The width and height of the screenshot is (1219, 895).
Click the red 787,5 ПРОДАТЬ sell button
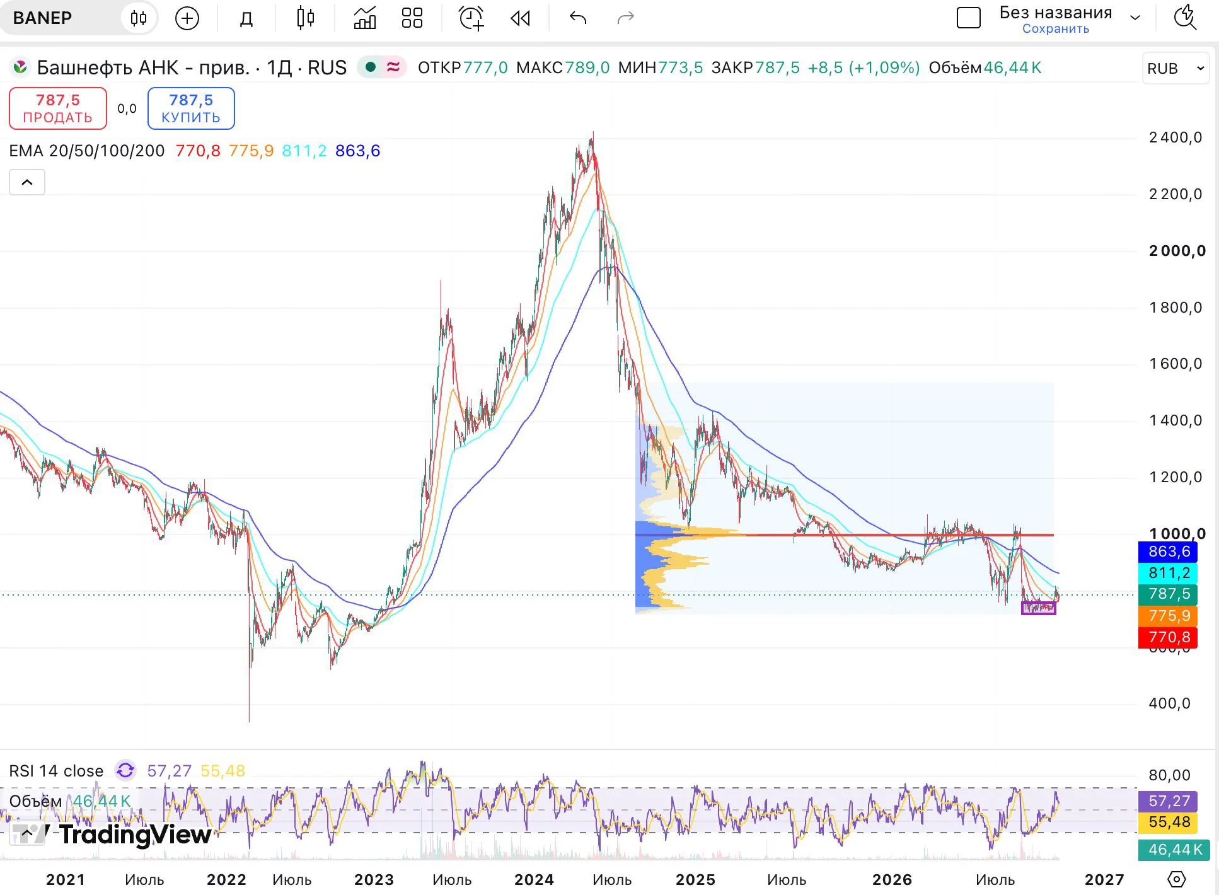(58, 108)
